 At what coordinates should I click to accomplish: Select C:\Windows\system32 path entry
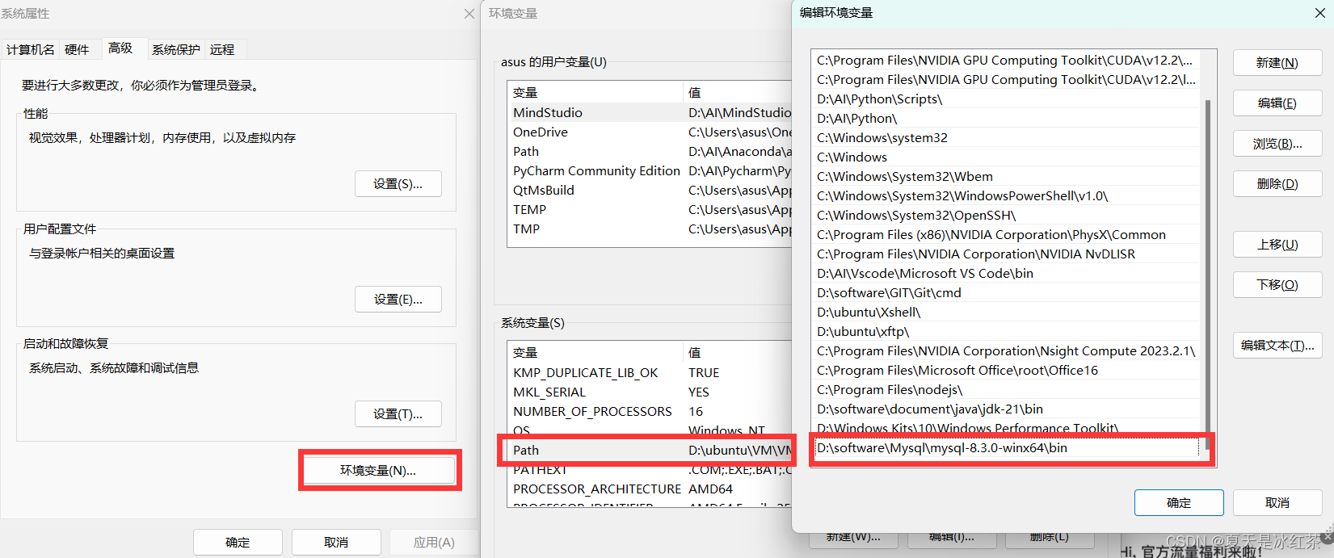click(1007, 137)
